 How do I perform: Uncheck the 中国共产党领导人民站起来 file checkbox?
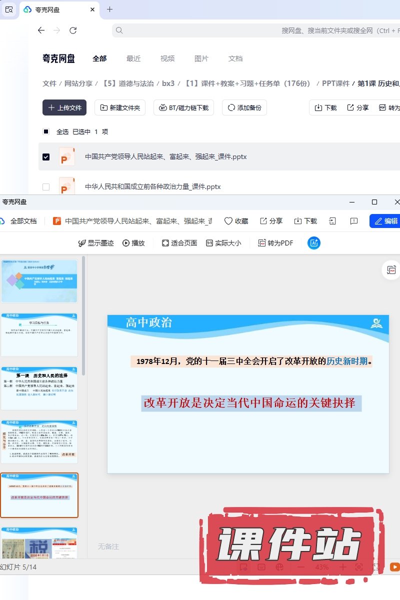[46, 157]
